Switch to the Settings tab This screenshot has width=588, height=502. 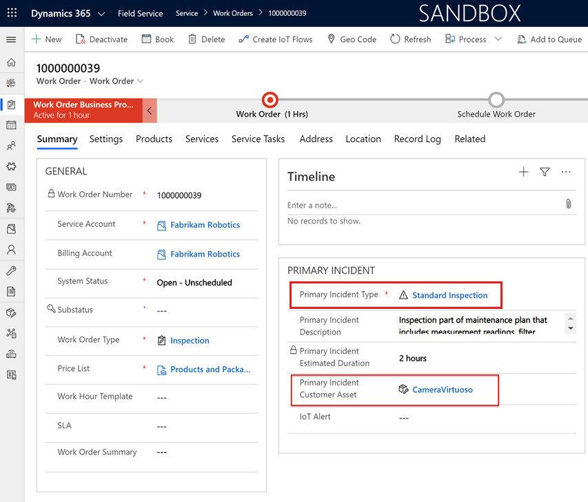point(106,139)
